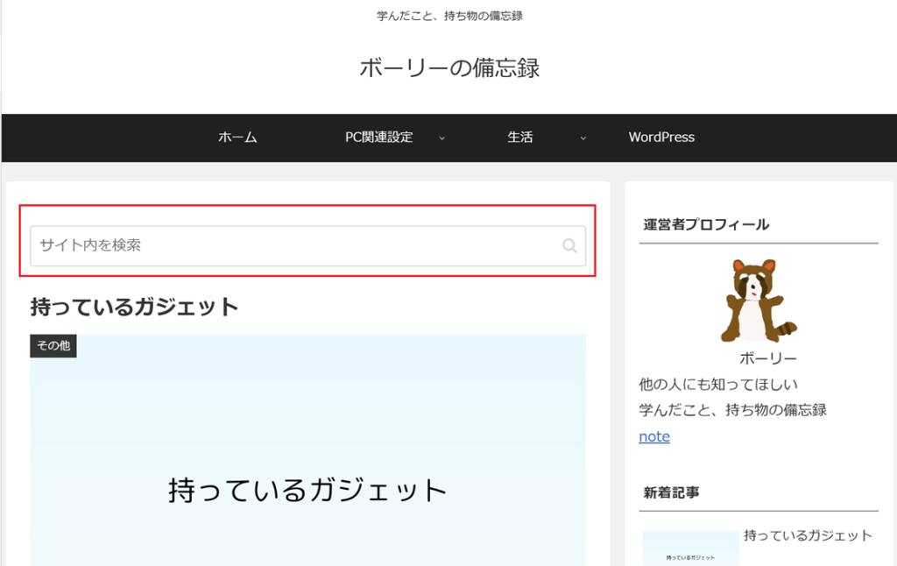Click the raccoon avatar profile image
Viewport: 897px width, 566px height.
(757, 300)
